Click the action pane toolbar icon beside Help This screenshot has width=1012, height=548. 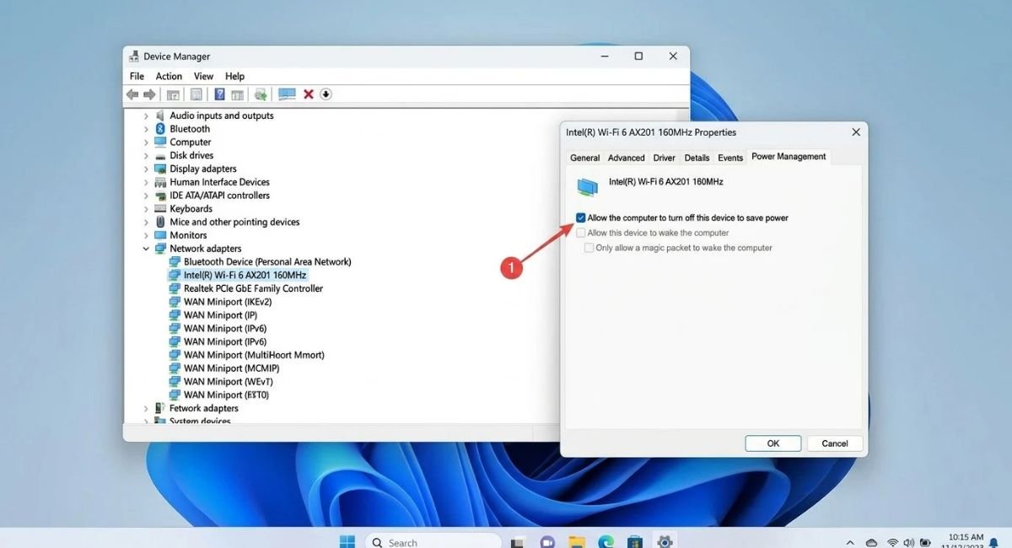[x=237, y=94]
